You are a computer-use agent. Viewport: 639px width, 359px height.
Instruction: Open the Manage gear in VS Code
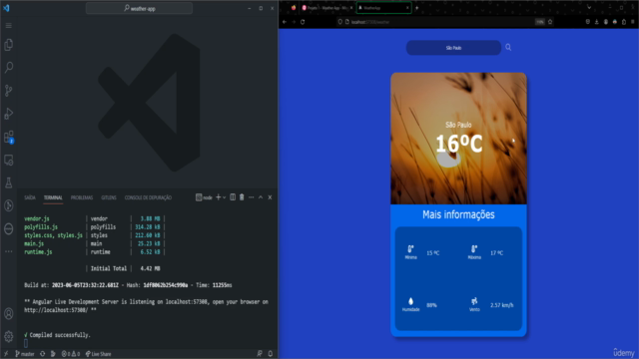coord(9,336)
